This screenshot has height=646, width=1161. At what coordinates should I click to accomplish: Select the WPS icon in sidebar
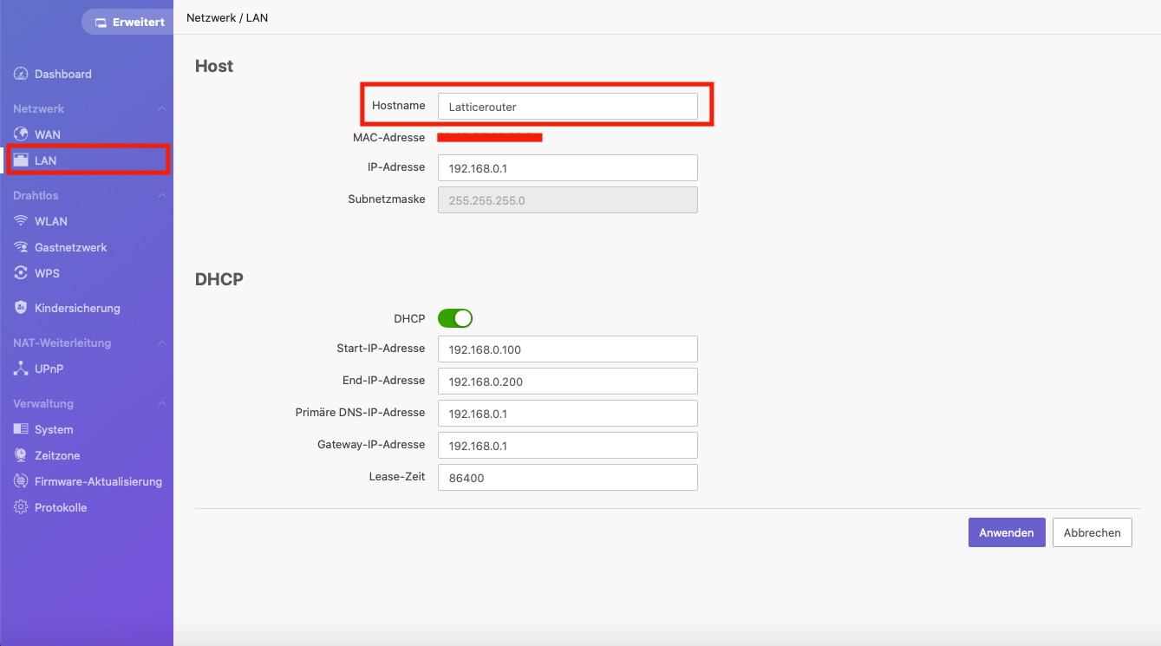21,273
